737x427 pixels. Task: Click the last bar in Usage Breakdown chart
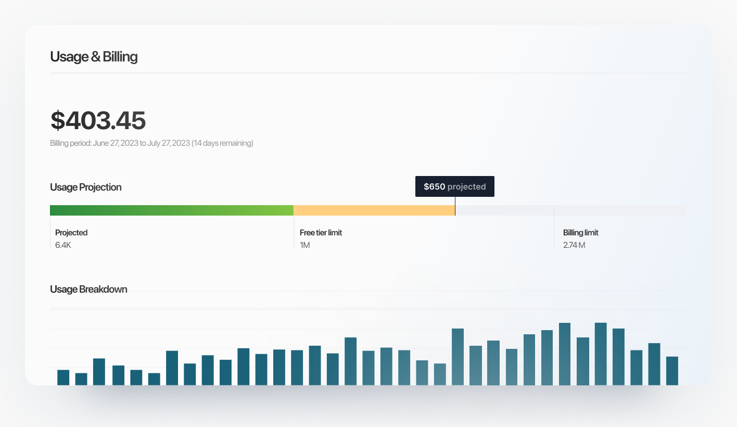(672, 371)
